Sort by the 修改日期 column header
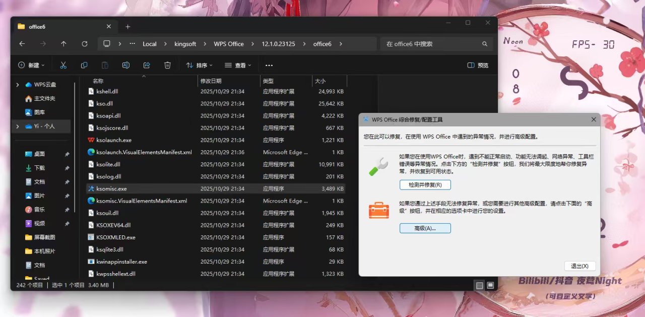The width and height of the screenshot is (645, 317). point(229,81)
